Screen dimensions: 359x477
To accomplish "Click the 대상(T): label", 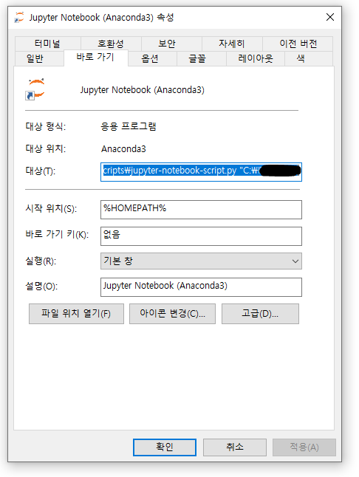I will (41, 171).
